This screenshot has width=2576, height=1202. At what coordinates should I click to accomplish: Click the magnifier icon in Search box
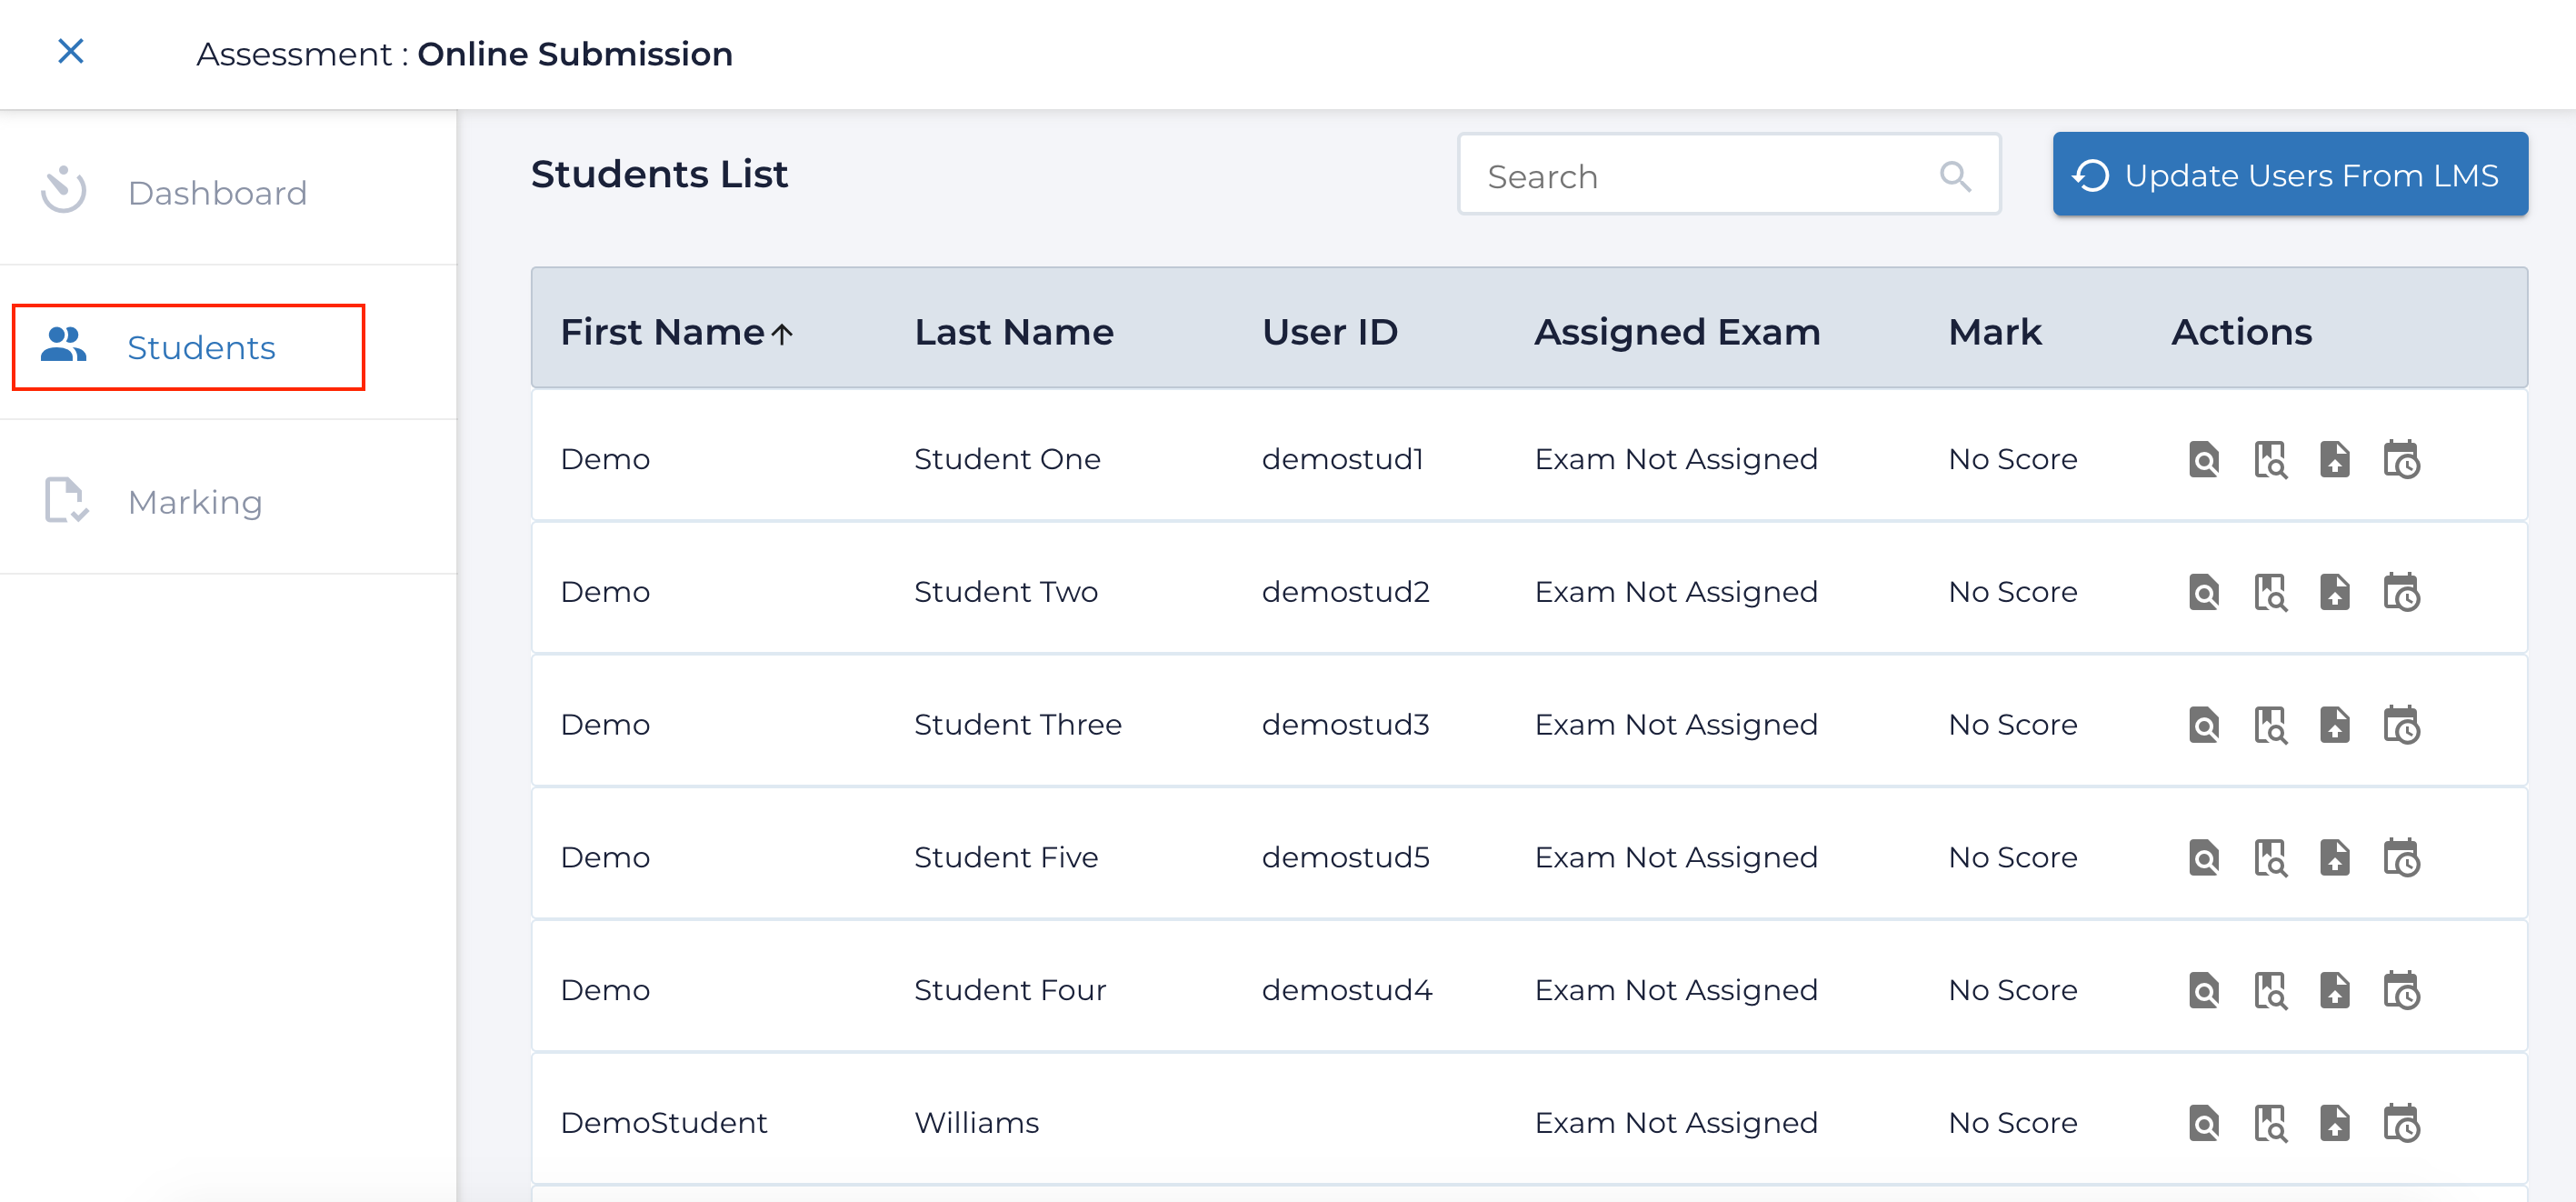tap(1954, 177)
